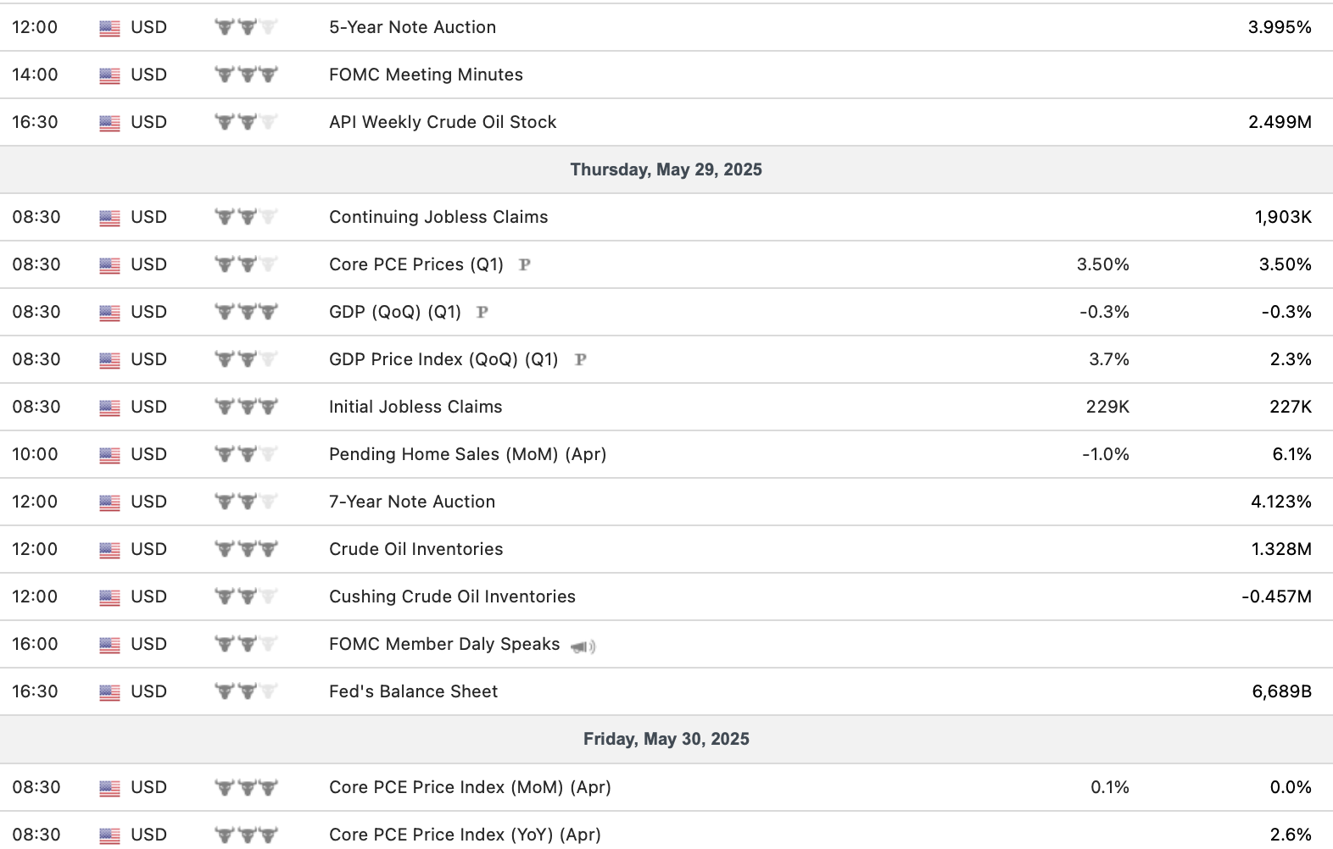Click the Friday, May 30, 2025 date header

click(666, 739)
